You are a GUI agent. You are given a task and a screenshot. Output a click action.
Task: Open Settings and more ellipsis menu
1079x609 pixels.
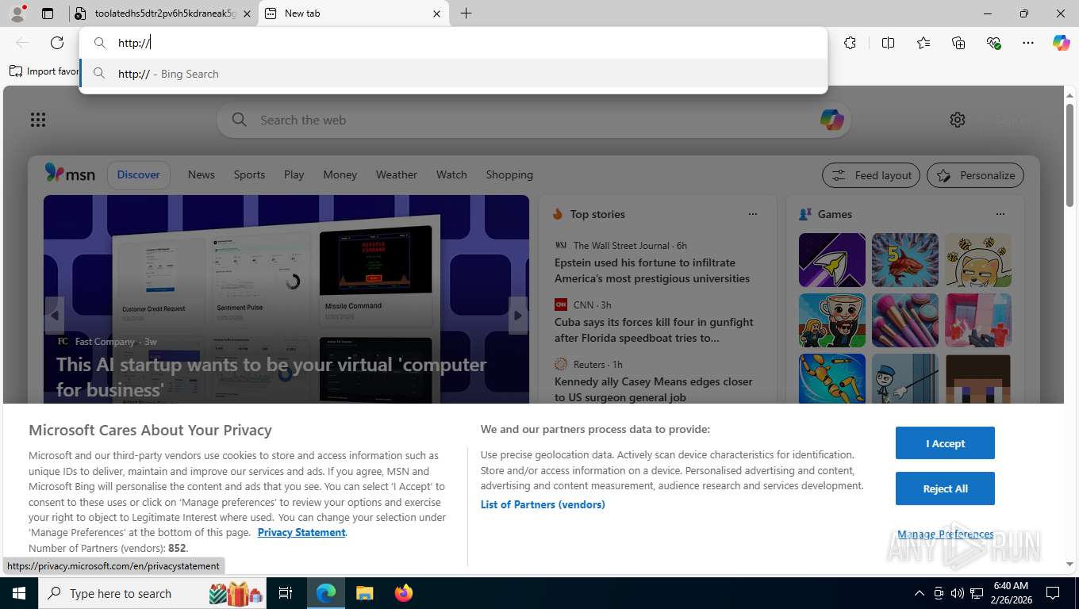click(x=1028, y=43)
